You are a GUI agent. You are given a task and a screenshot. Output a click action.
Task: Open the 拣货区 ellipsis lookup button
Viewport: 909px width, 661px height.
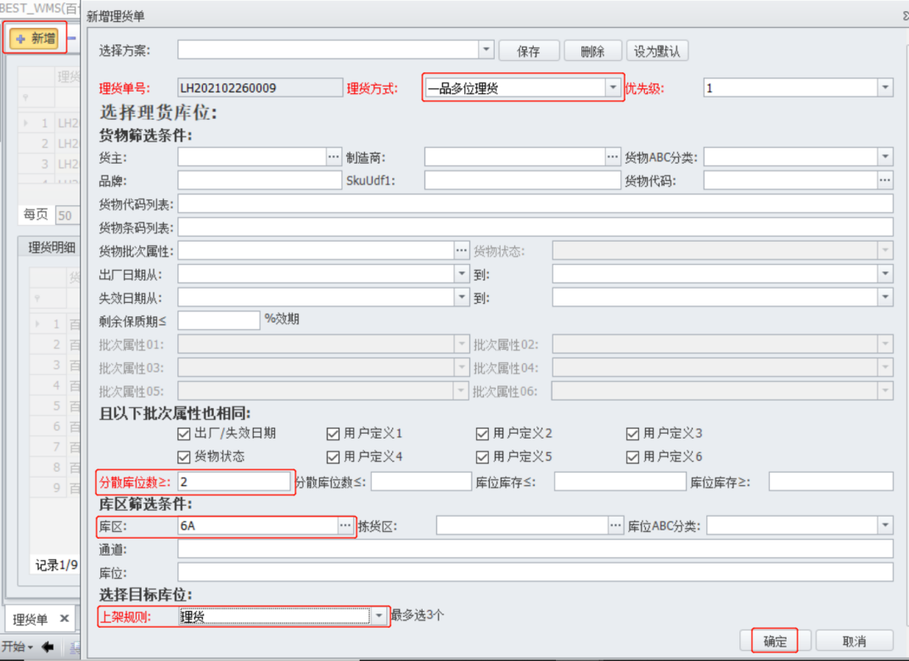pos(615,526)
